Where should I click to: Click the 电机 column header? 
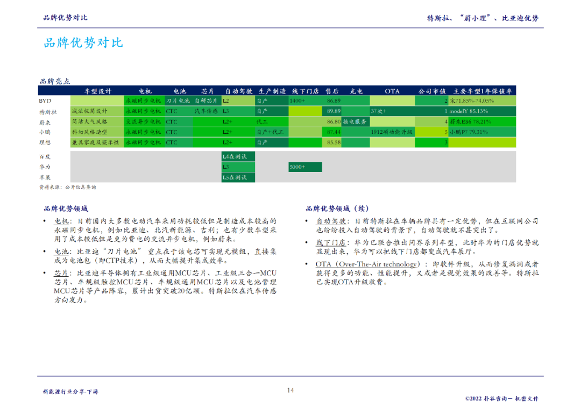point(145,91)
